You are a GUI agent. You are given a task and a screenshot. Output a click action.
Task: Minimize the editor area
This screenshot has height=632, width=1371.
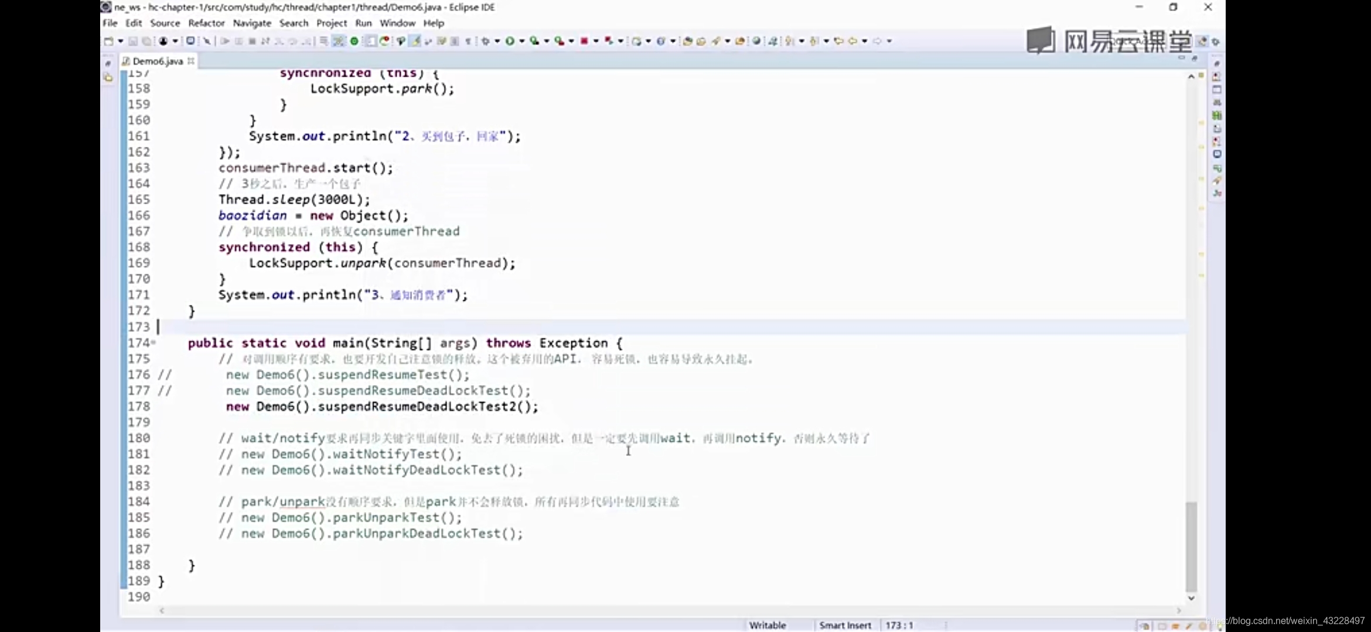coord(1181,58)
